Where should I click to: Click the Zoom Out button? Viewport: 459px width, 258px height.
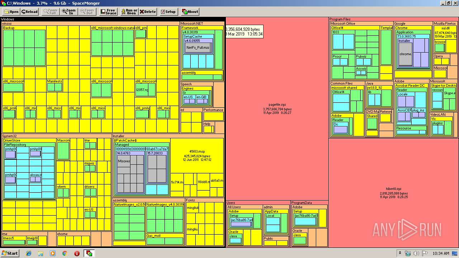pos(87,11)
